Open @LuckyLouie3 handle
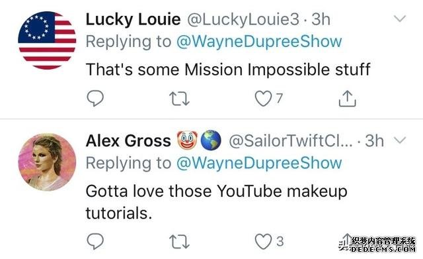Image resolution: width=423 pixels, height=259 pixels. point(243,19)
